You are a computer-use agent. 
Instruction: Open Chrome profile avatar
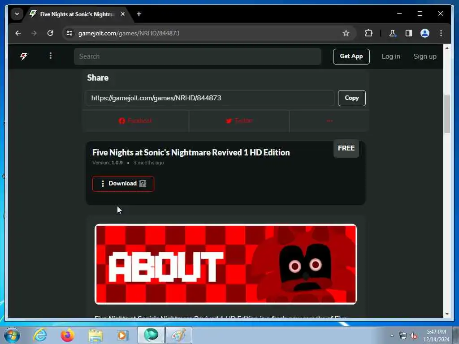425,33
